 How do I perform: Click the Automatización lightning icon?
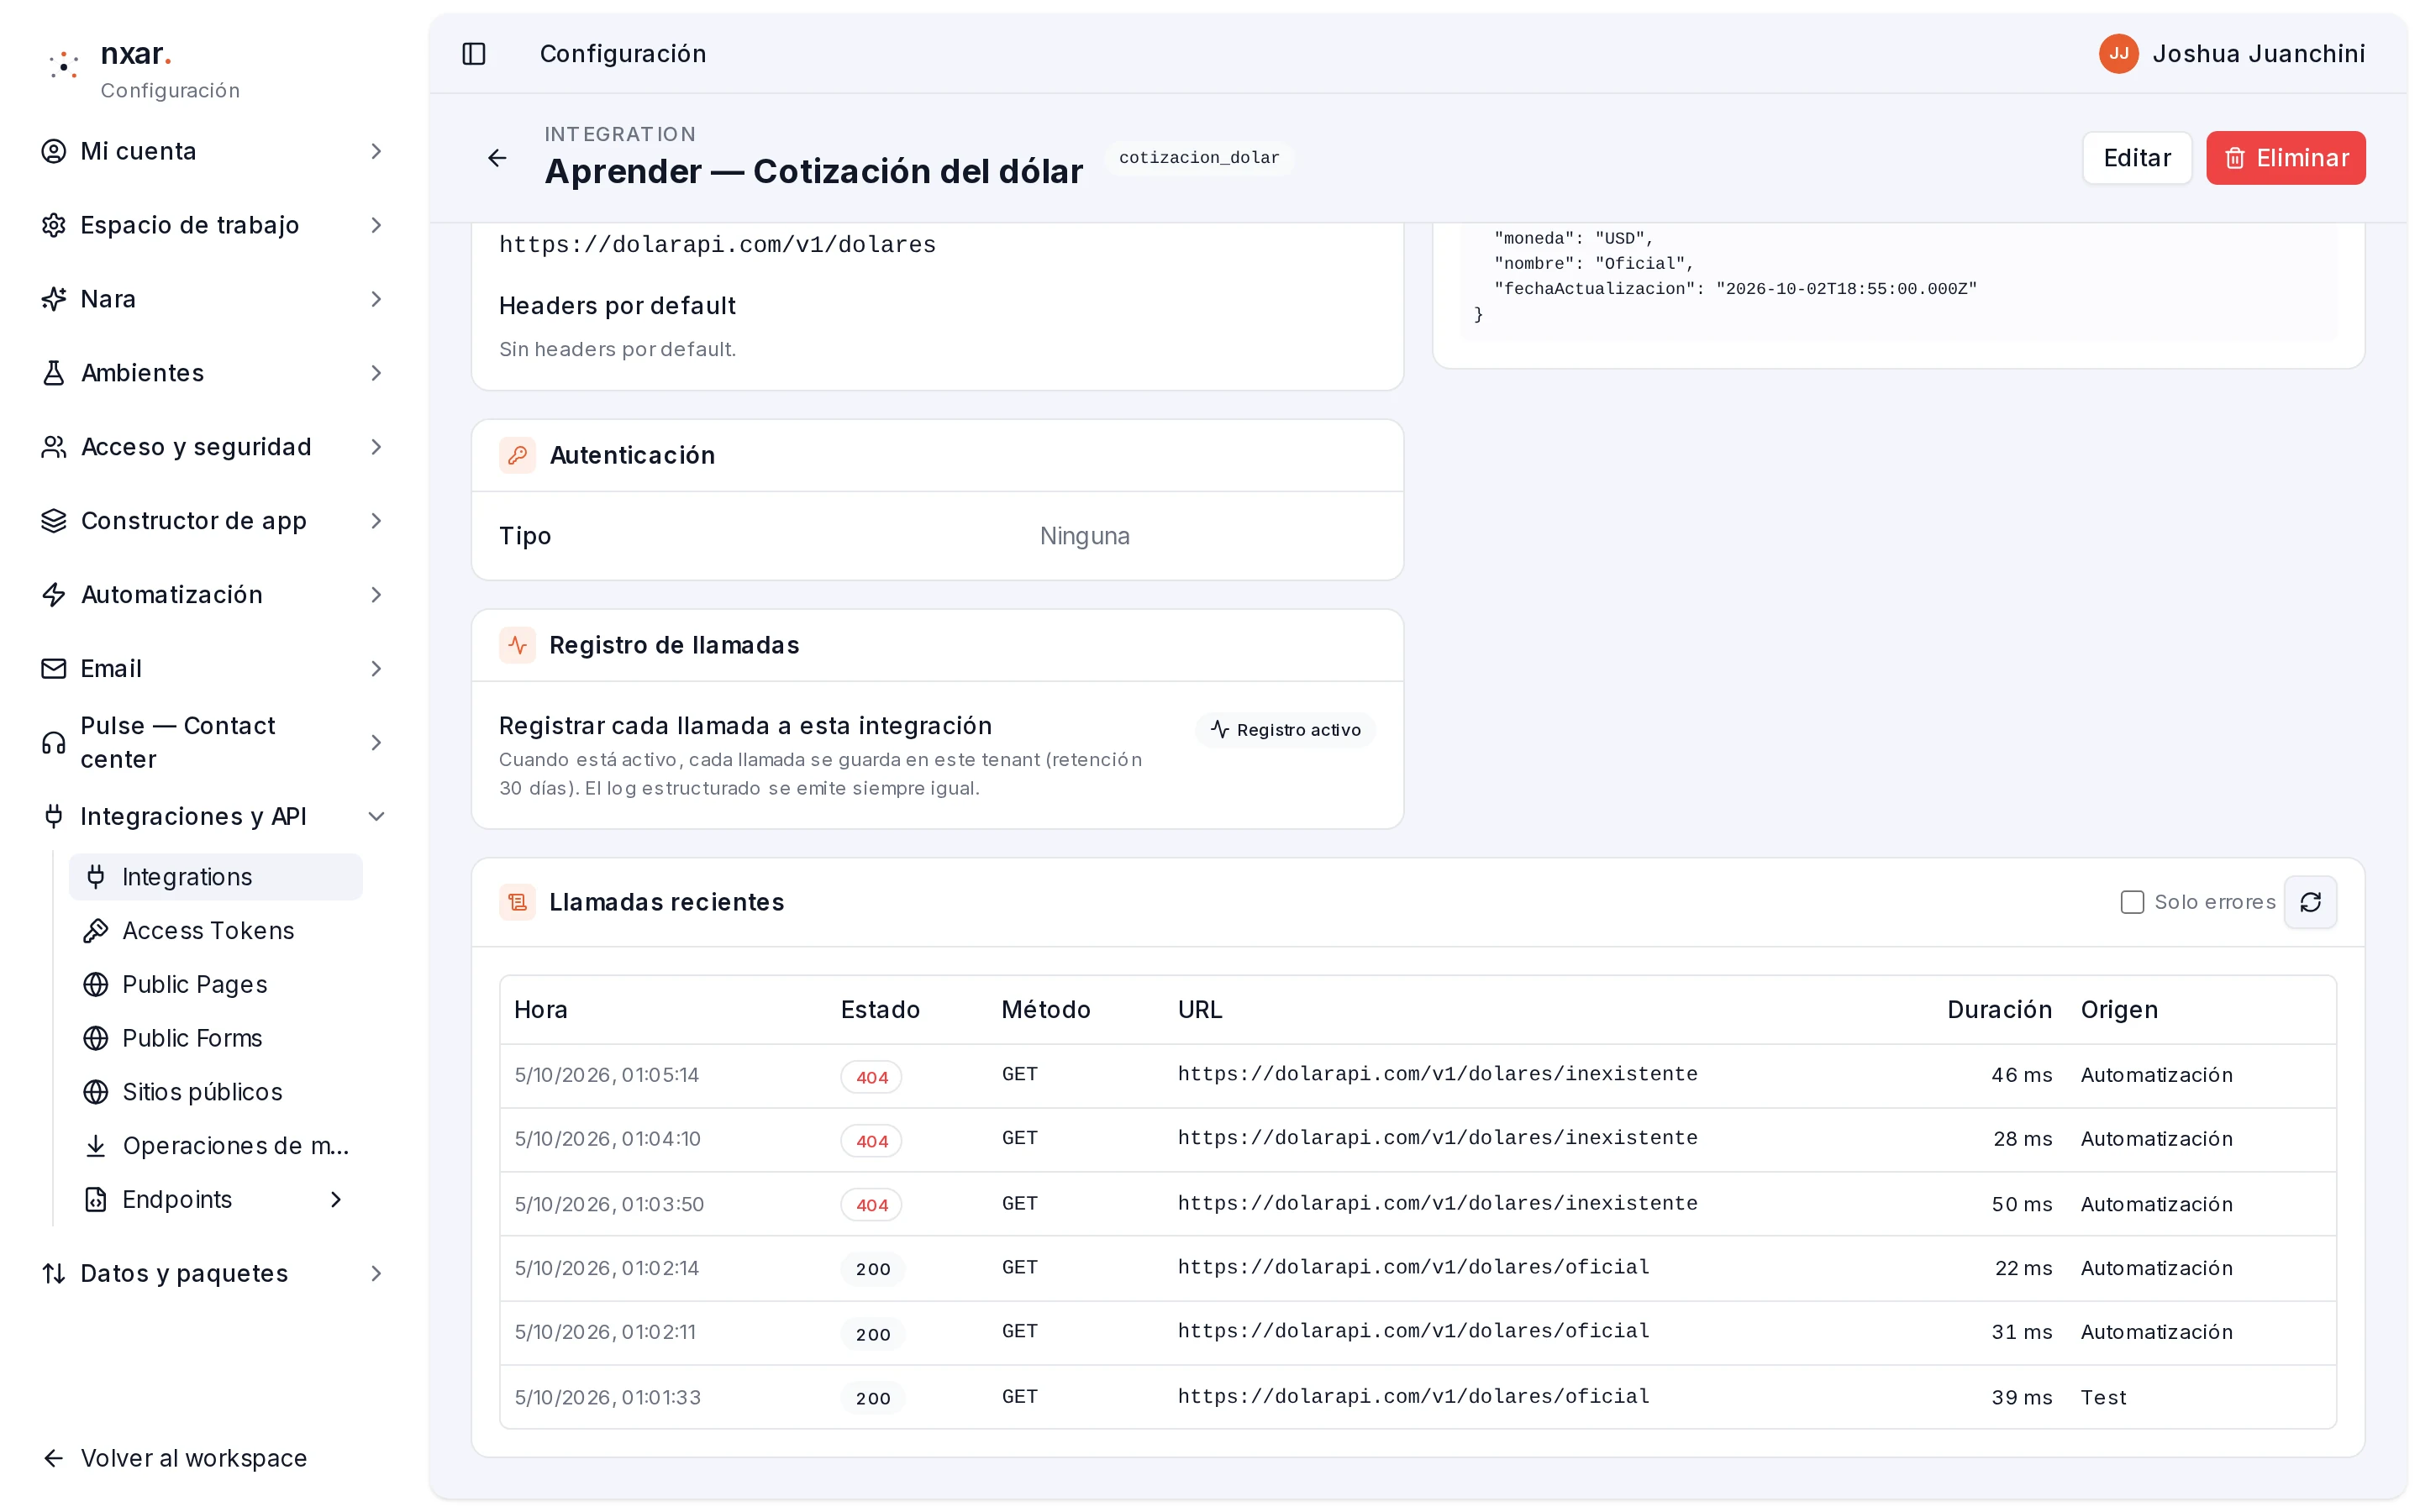tap(54, 595)
